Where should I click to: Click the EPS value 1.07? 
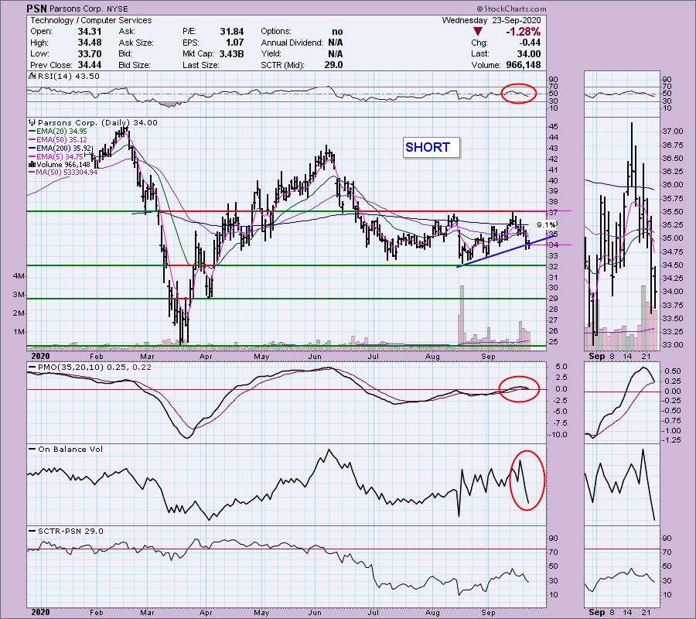pyautogui.click(x=235, y=43)
